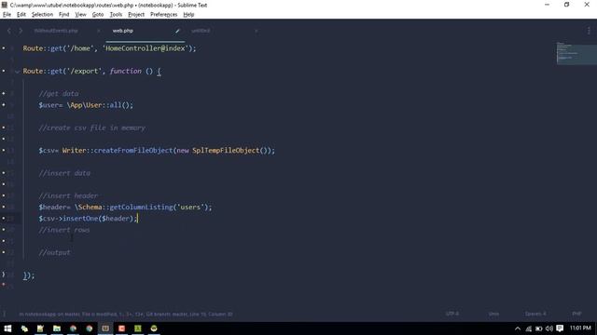Click the //insert data comment
Screen dimensions: 597x335
pyautogui.click(x=64, y=173)
